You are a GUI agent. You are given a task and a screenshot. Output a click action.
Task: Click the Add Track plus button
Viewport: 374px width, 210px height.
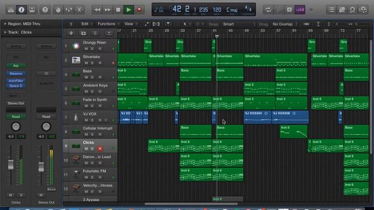coord(71,33)
